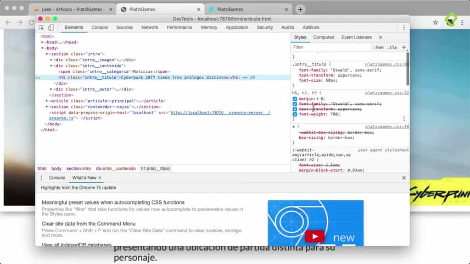Collapse the section class intro node

[47, 54]
